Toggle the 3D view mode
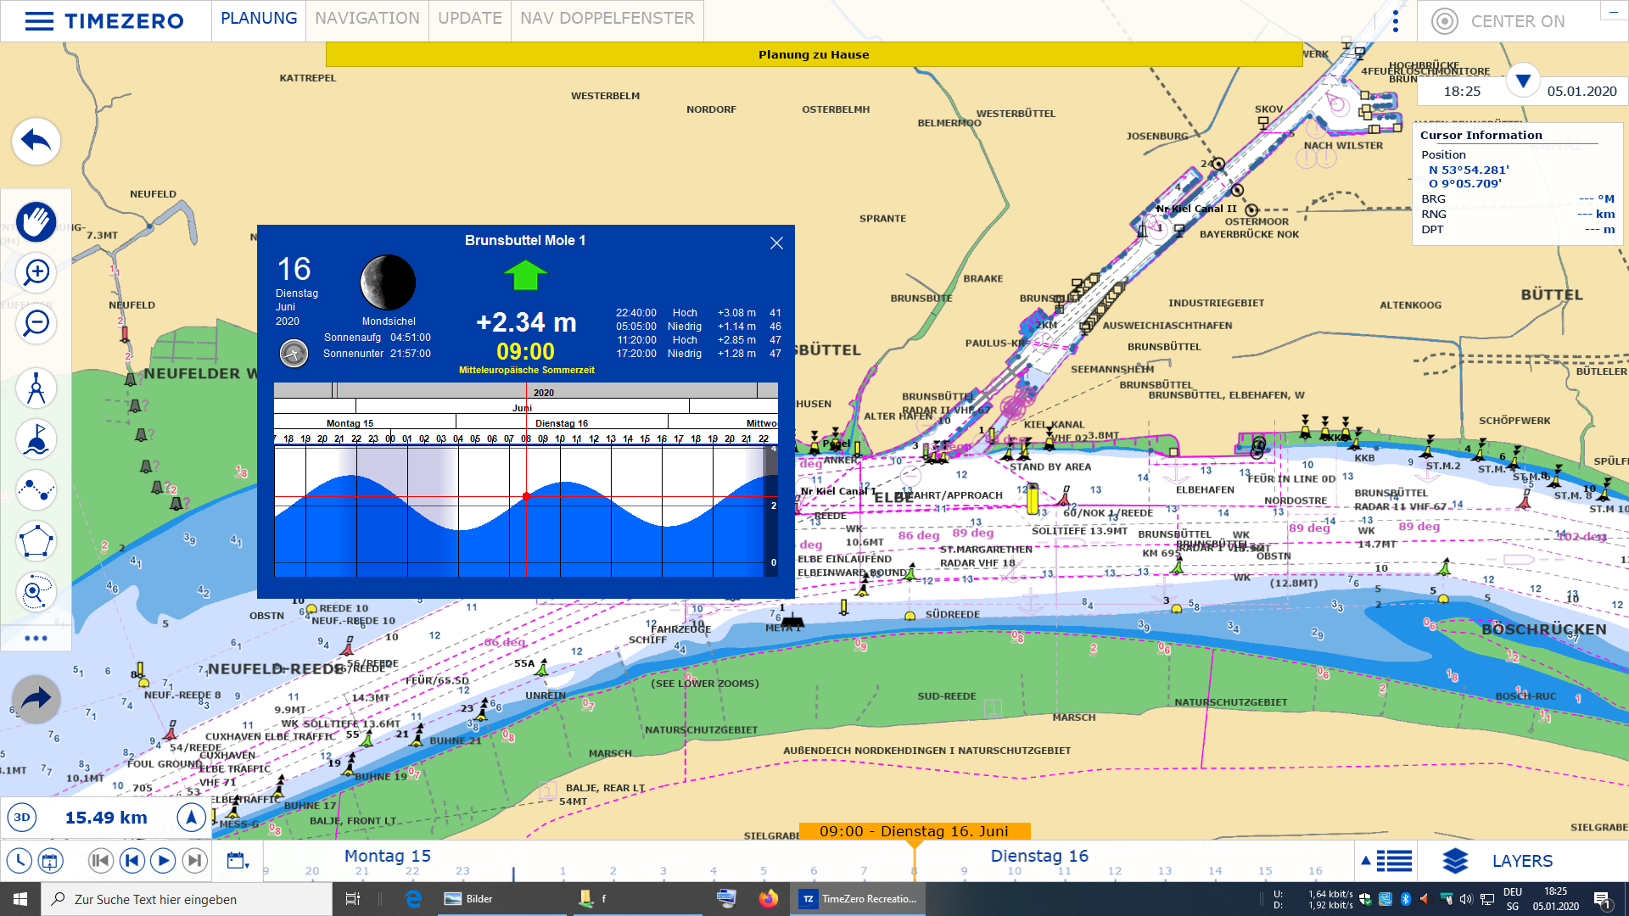 coord(22,818)
